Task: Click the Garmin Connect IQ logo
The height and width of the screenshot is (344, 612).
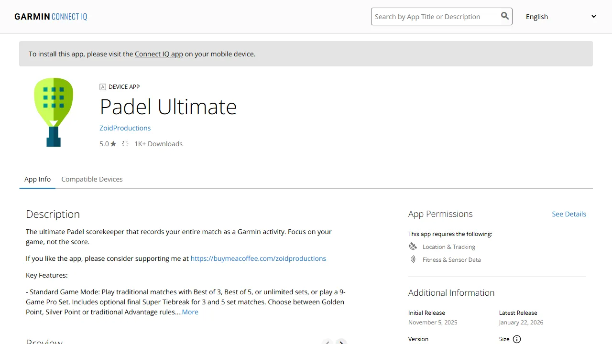Action: pos(51,17)
